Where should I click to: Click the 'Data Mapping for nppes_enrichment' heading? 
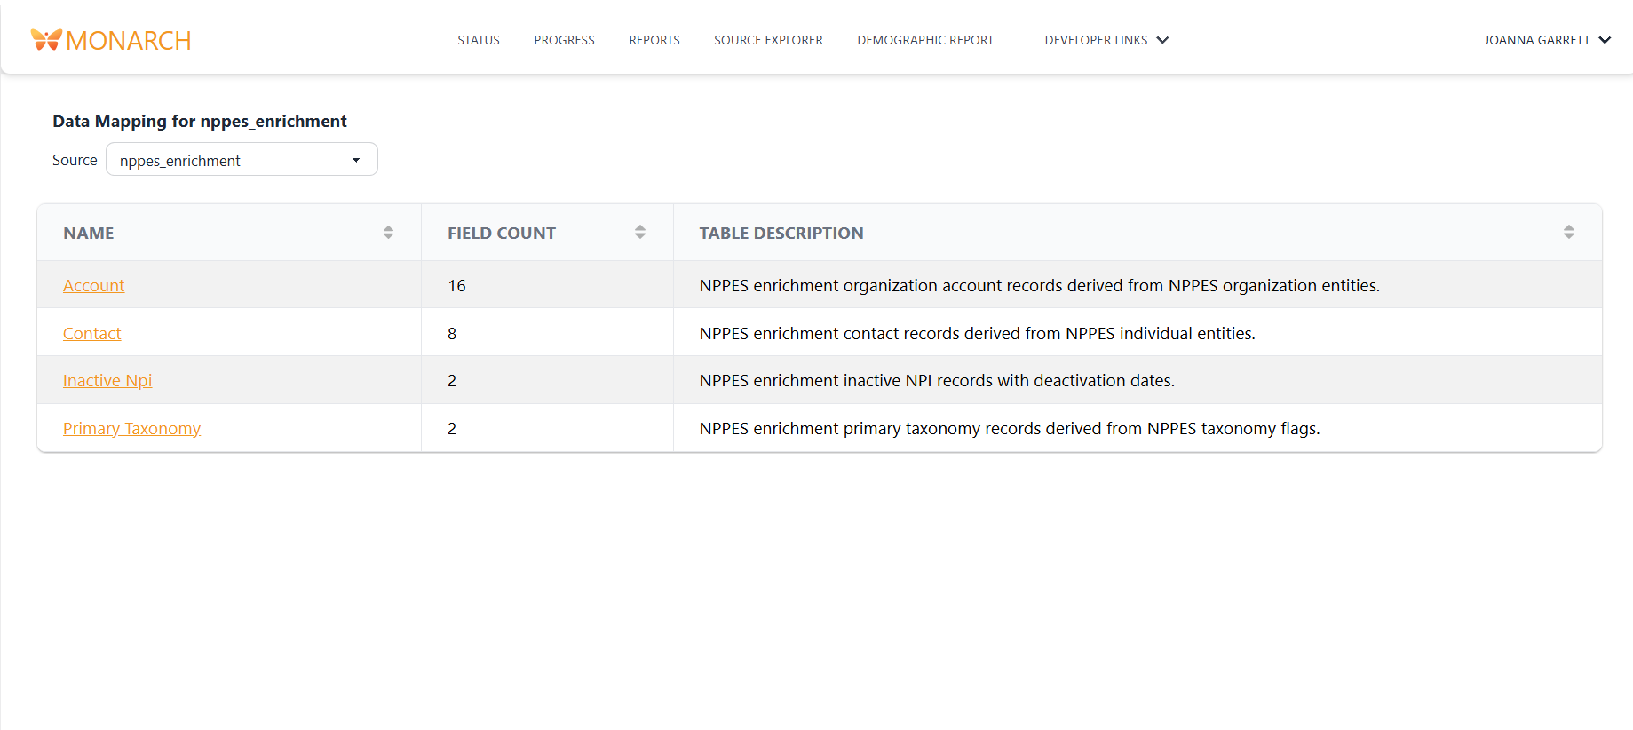pyautogui.click(x=200, y=122)
